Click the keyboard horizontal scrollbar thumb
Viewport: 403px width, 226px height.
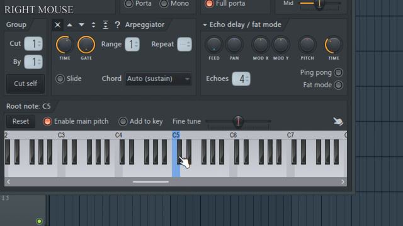tap(150, 181)
